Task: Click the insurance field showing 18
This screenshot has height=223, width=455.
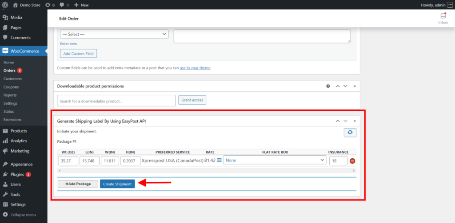Action: coord(338,161)
